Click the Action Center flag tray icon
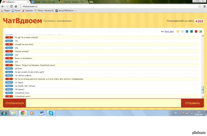This screenshot has height=136, width=207. [x=184, y=113]
